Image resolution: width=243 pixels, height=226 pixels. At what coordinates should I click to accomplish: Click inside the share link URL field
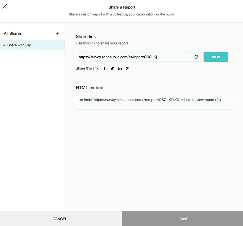[x=132, y=57]
